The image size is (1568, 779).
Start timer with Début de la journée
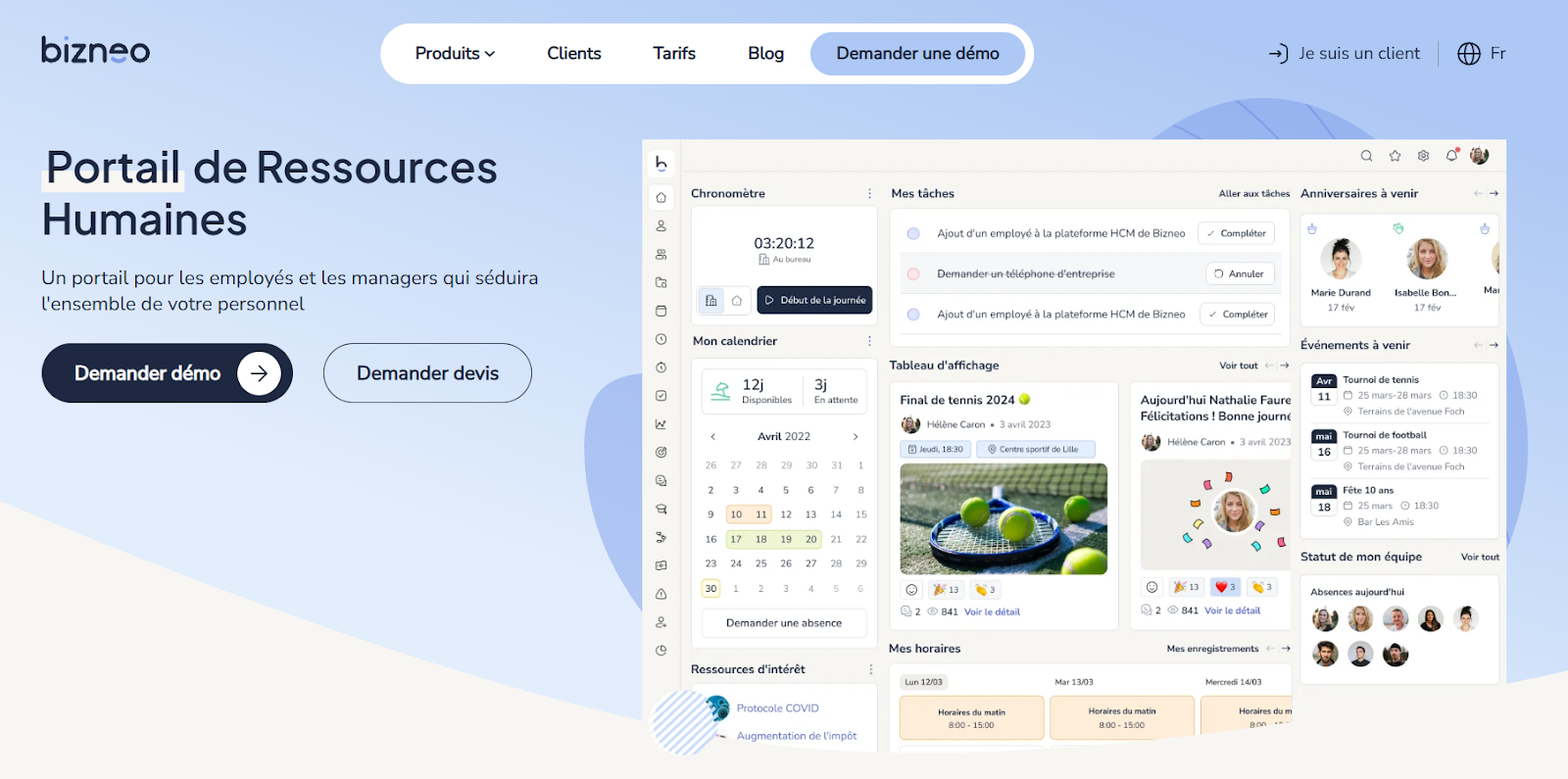814,300
